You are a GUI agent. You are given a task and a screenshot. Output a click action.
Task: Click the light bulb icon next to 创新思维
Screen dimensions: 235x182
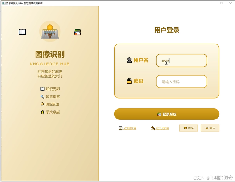[x=42, y=105]
